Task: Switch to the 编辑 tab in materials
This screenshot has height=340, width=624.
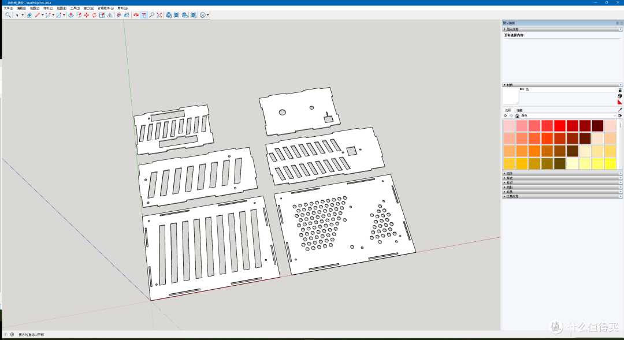Action: (x=519, y=110)
